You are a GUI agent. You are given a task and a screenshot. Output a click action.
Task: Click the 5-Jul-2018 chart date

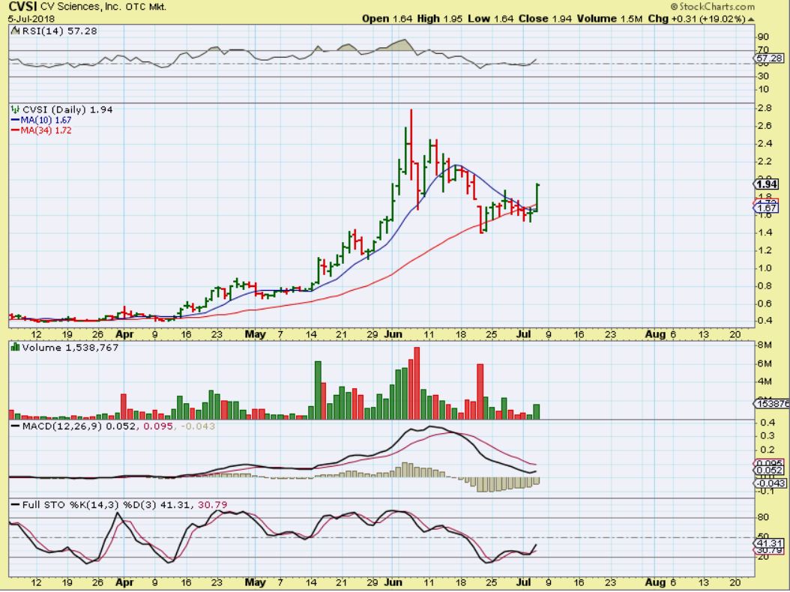(x=30, y=19)
